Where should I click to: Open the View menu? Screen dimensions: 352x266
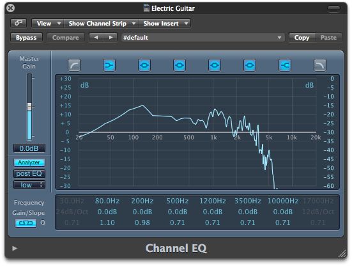[48, 24]
